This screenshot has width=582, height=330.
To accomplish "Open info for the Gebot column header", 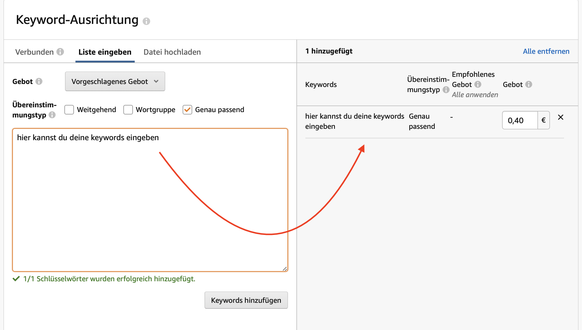I will click(528, 84).
